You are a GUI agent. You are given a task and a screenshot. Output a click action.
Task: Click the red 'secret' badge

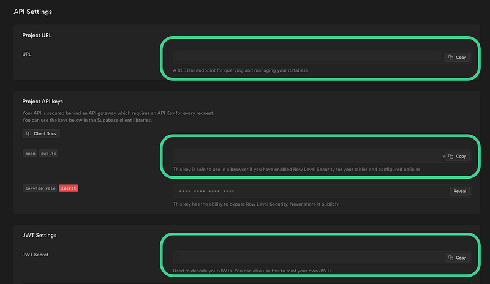69,189
